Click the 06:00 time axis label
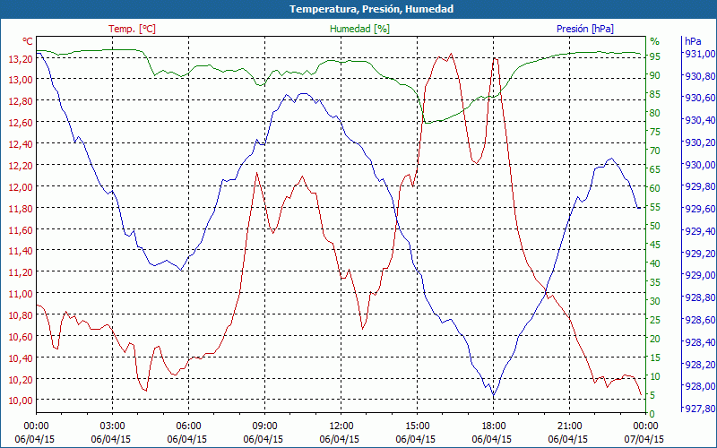This screenshot has width=717, height=448. click(188, 426)
